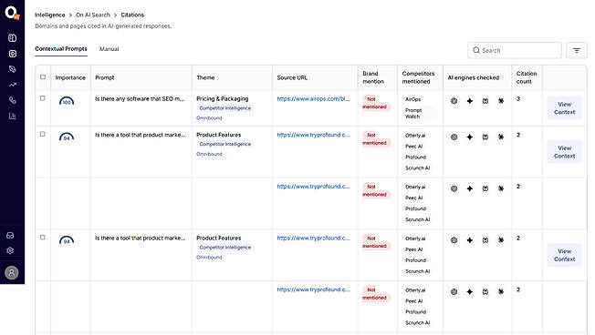Click the Brand mention column header
Screen dimensions: 595x335
(373, 77)
